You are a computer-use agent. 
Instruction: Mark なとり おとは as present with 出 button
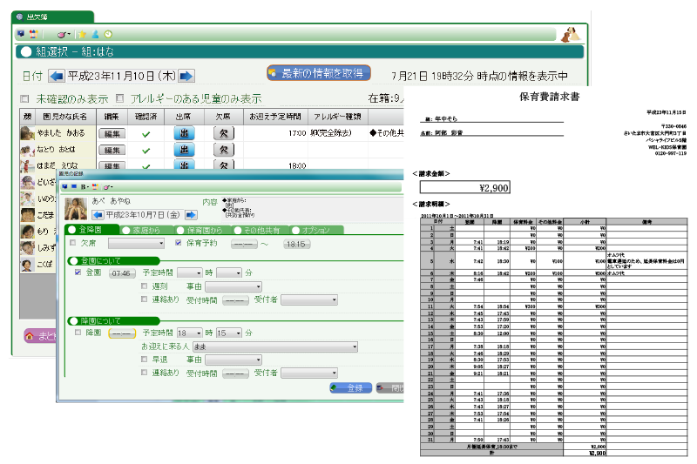pos(184,150)
